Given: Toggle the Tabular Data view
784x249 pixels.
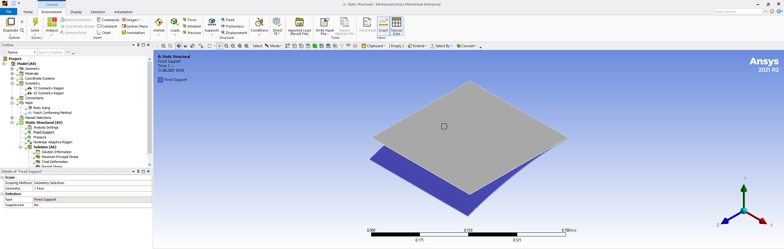Looking at the screenshot, I should 396,25.
